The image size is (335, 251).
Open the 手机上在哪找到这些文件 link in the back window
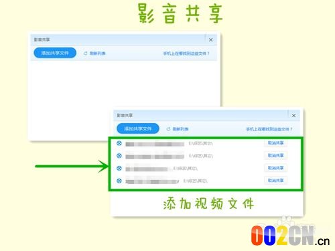pyautogui.click(x=186, y=54)
